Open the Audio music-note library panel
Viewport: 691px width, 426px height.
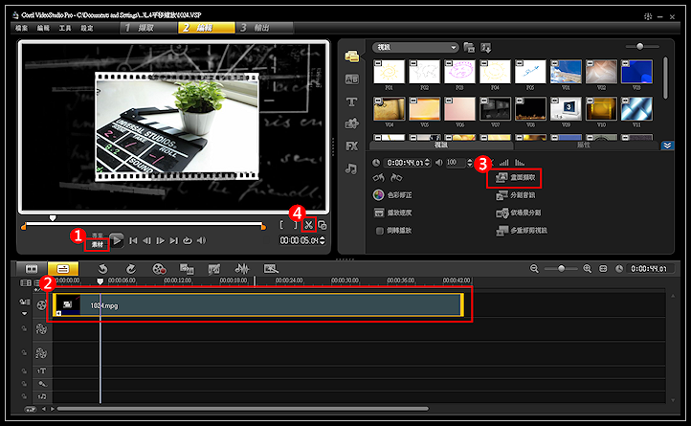[x=351, y=168]
